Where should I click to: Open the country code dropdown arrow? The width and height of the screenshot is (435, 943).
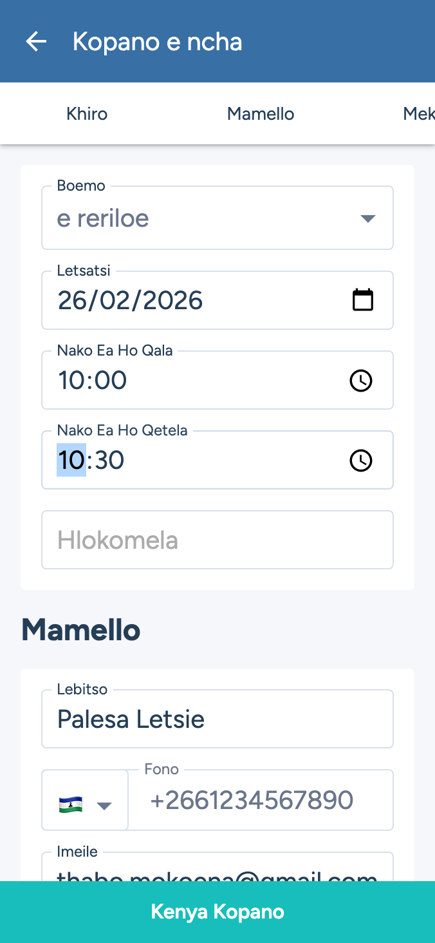coord(104,806)
